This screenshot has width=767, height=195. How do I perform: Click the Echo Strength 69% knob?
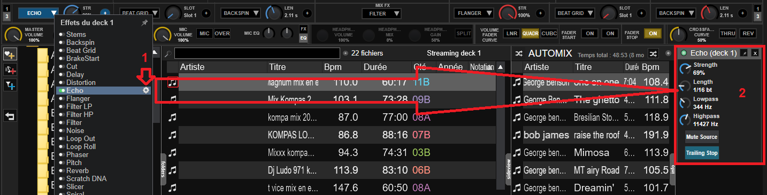click(x=685, y=68)
